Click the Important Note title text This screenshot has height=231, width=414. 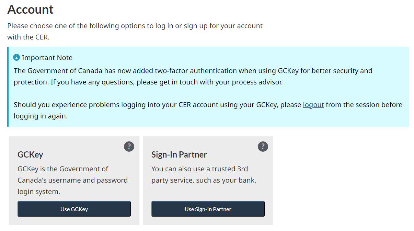pyautogui.click(x=47, y=58)
